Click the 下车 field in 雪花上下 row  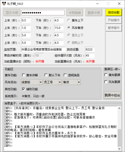point(59,35)
